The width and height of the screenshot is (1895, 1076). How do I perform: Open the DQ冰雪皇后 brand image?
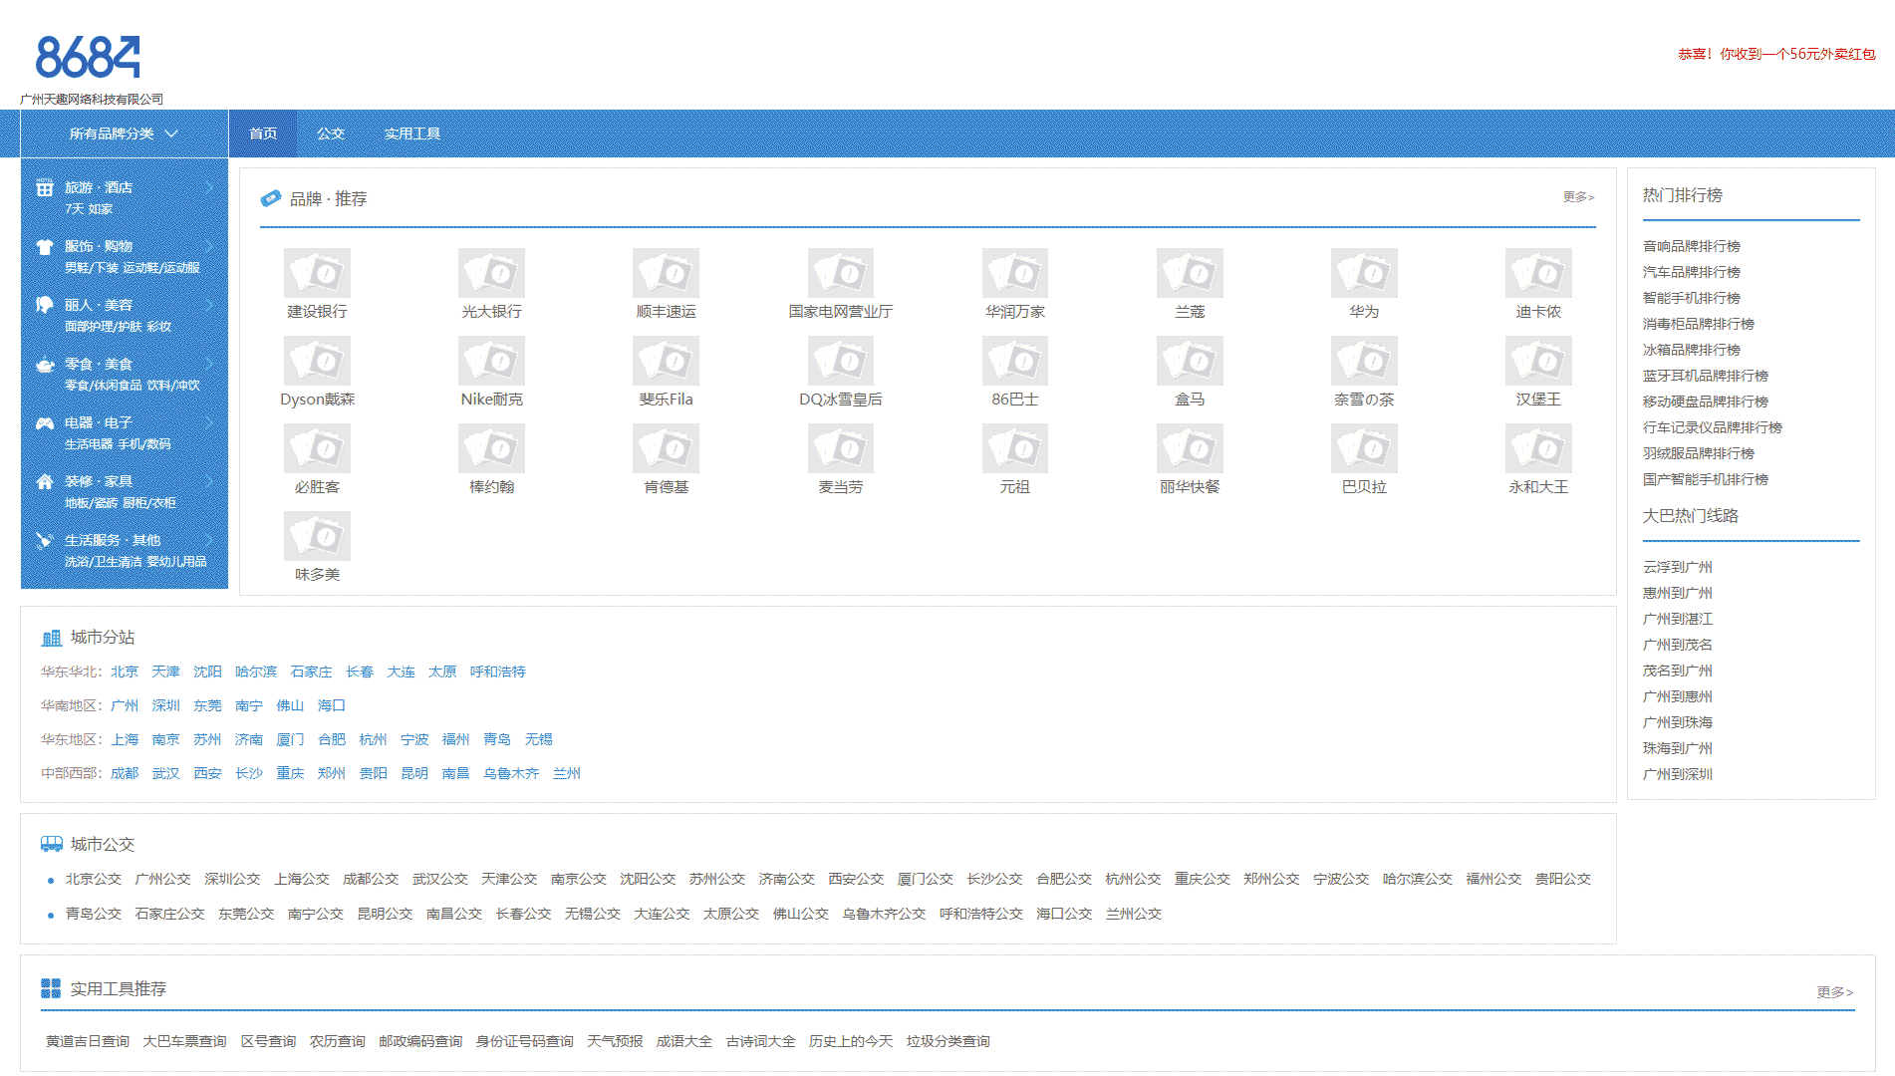[x=841, y=361]
